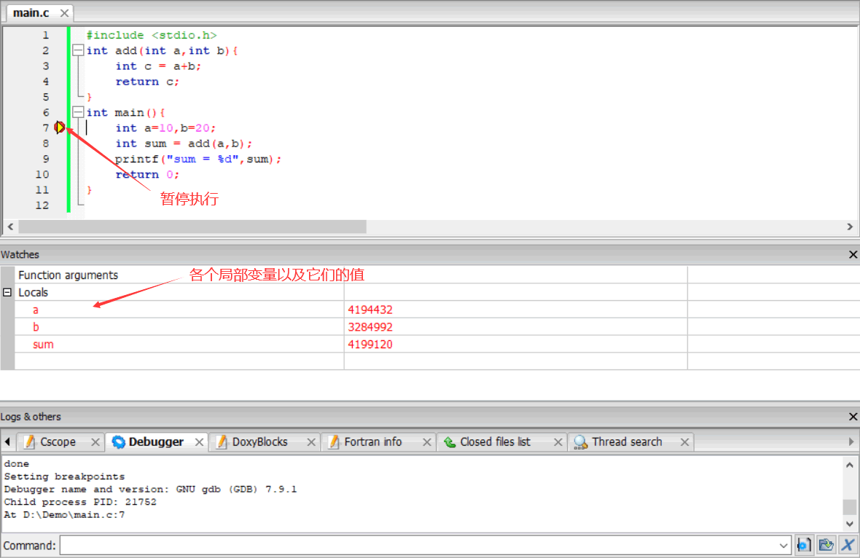
Task: Click value 4199120 of variable sum
Action: [x=370, y=345]
